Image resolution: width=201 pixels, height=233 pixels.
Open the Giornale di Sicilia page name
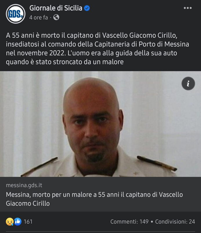pos(56,8)
